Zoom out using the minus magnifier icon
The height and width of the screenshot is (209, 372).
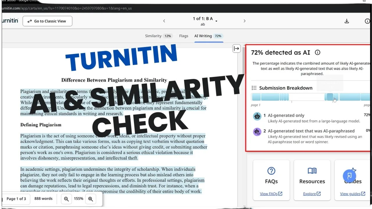66,199
